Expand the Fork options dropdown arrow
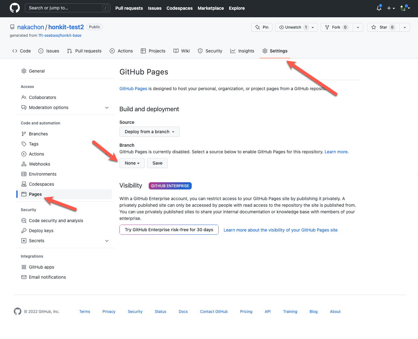 click(x=358, y=27)
